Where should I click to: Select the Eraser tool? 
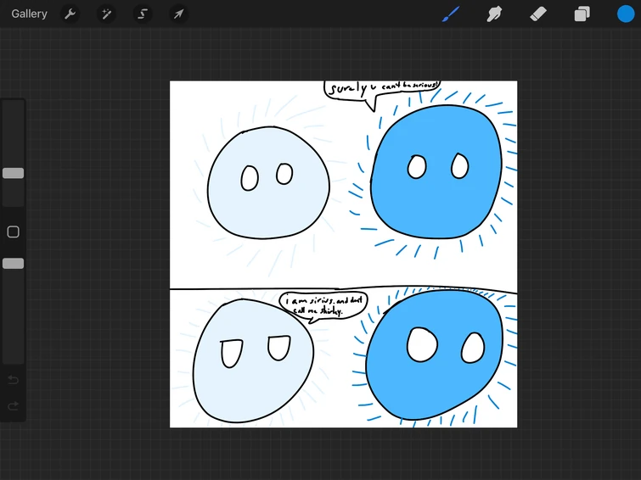point(538,14)
